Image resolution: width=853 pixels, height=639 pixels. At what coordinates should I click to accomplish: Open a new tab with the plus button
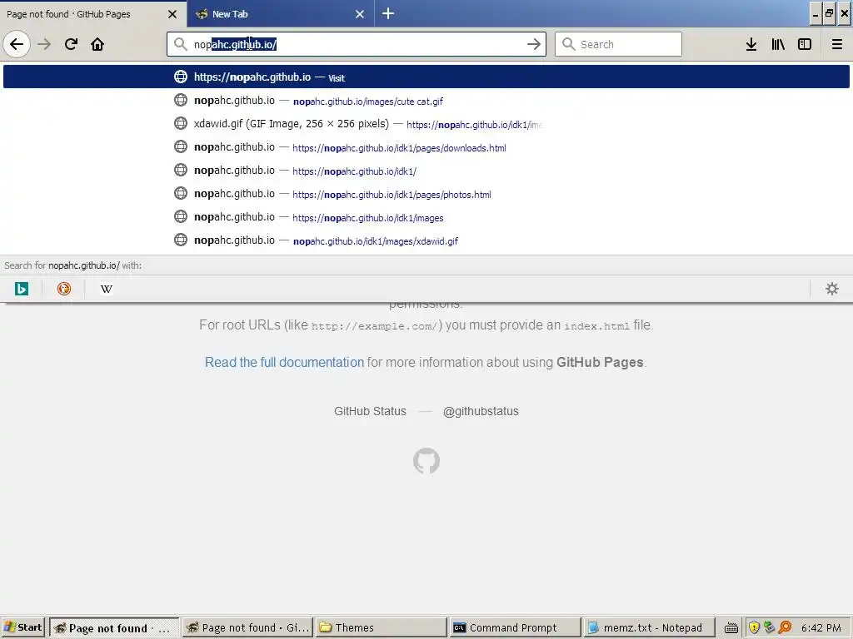pyautogui.click(x=388, y=13)
